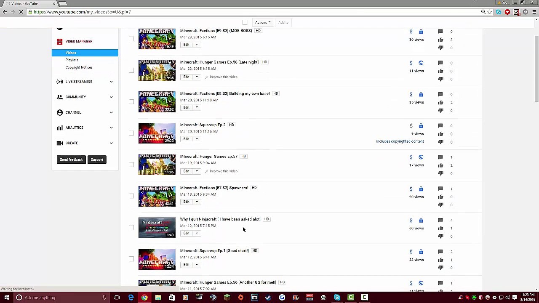This screenshot has height=303, width=539.
Task: Select checkbox for Squareup Ep.1 Good start
Action: (x=131, y=259)
